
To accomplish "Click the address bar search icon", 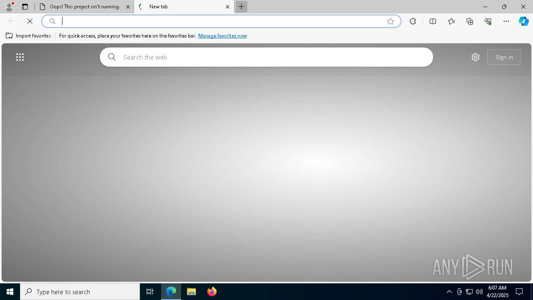I will click(x=52, y=21).
